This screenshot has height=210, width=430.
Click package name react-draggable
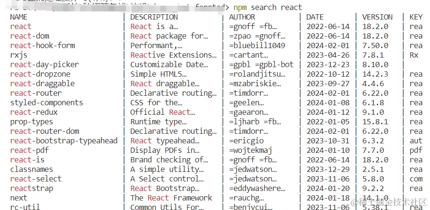point(42,83)
